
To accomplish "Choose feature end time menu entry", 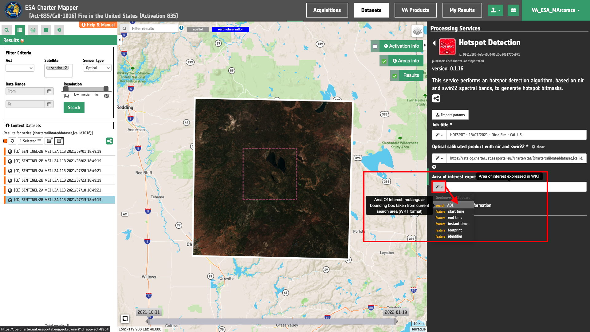I will click(454, 218).
